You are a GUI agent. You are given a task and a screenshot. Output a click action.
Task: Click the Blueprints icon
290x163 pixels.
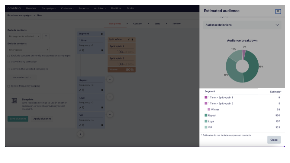point(14,101)
